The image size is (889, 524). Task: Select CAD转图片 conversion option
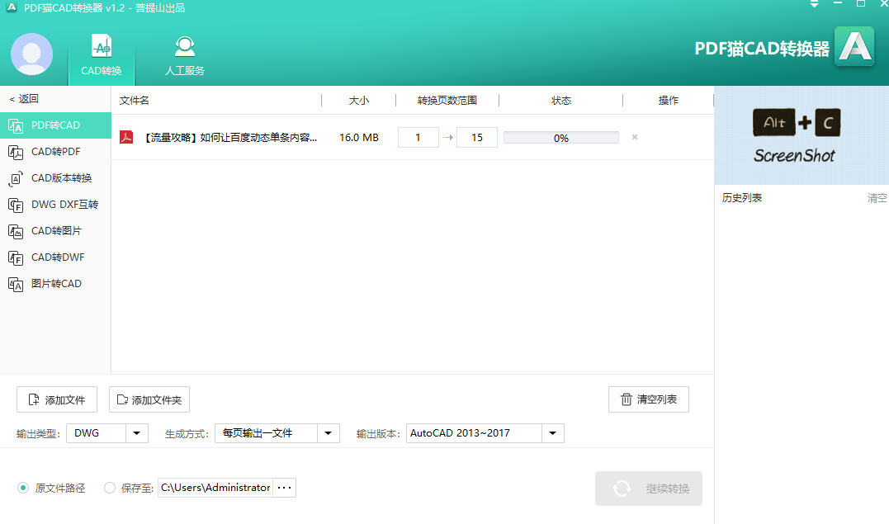coord(55,231)
